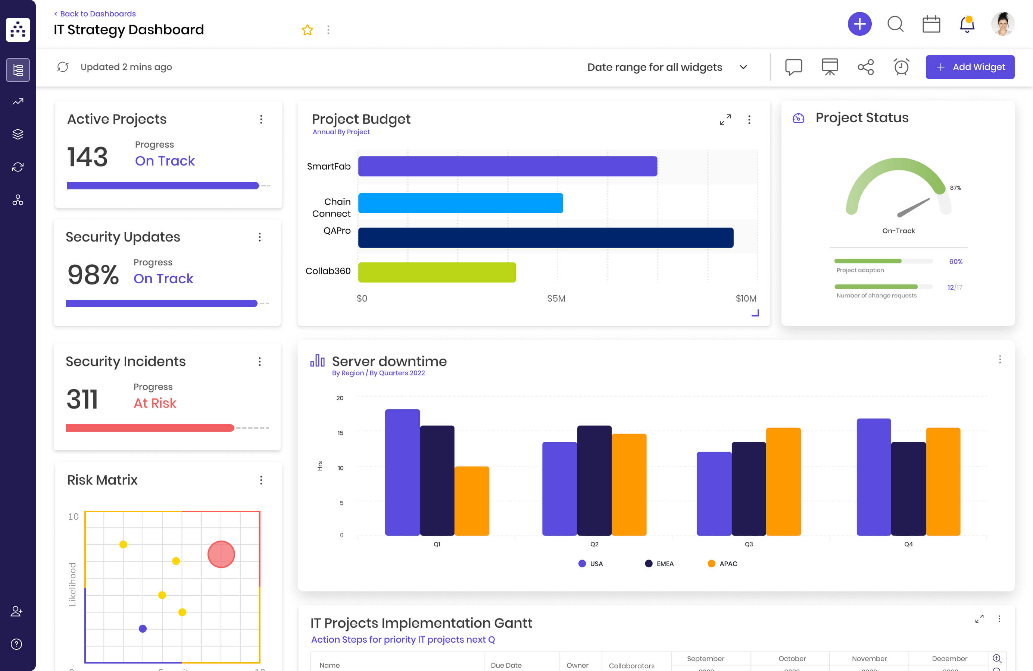Click the star favorite icon
The image size is (1033, 671).
307,30
